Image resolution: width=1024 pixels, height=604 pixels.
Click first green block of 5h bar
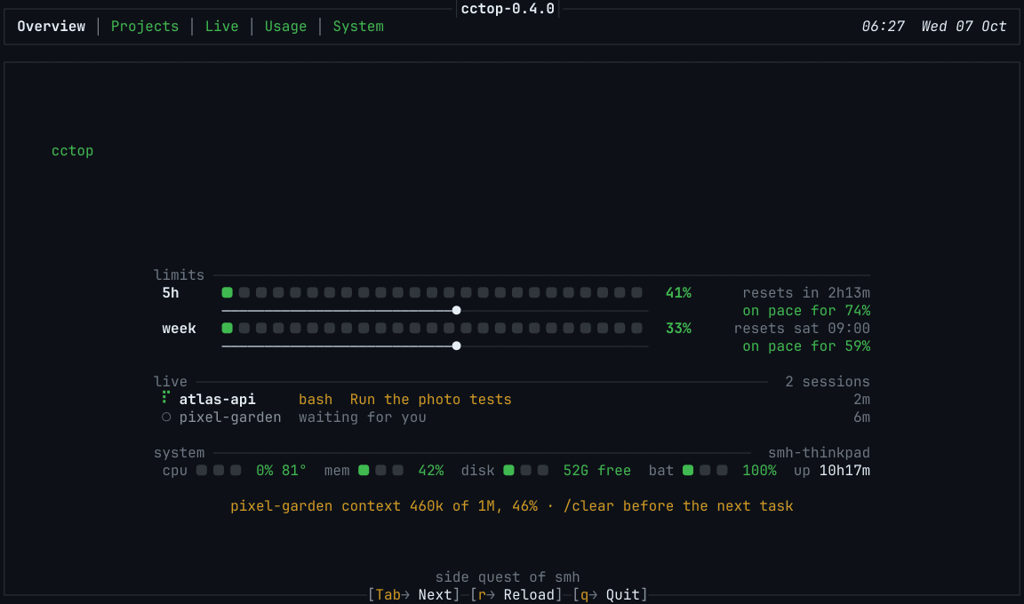point(228,292)
